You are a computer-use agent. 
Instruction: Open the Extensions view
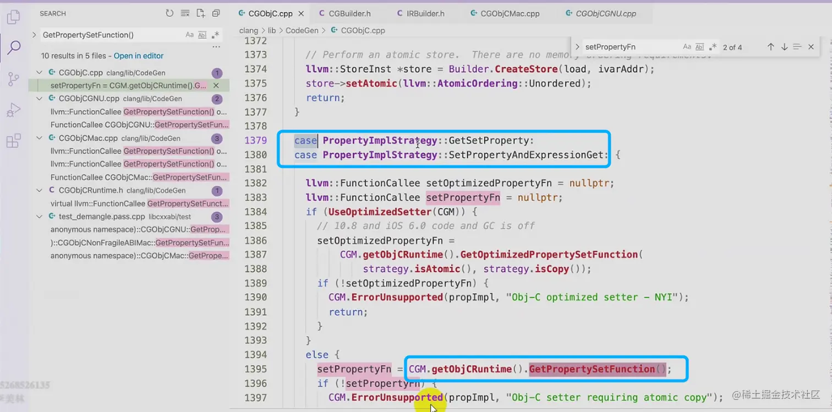point(13,141)
